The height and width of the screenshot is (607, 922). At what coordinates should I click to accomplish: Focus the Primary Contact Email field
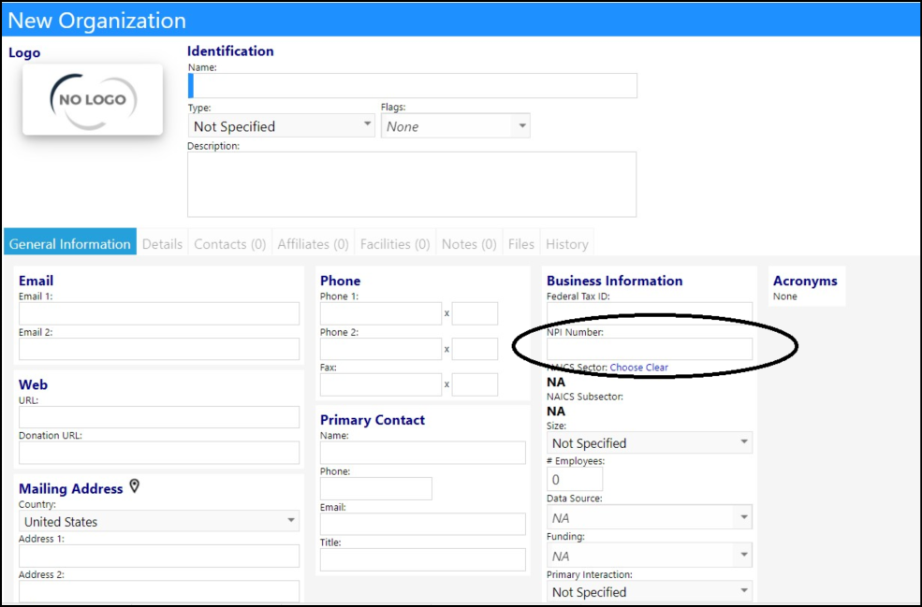pos(423,524)
